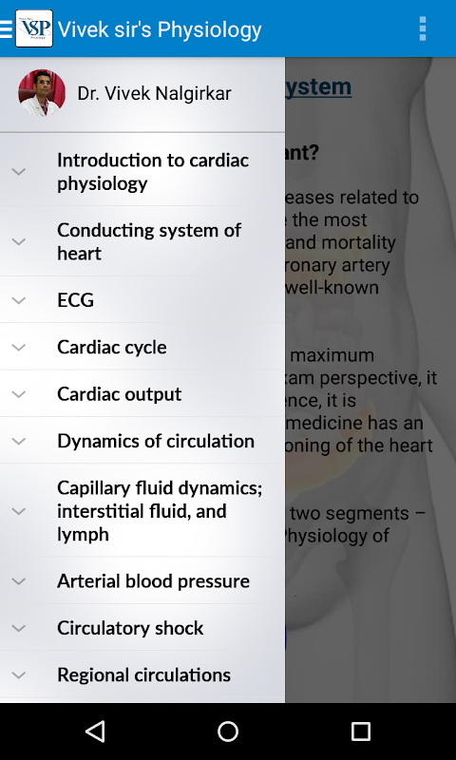The width and height of the screenshot is (456, 760).
Task: Tap the Android back navigation button
Action: tap(95, 731)
